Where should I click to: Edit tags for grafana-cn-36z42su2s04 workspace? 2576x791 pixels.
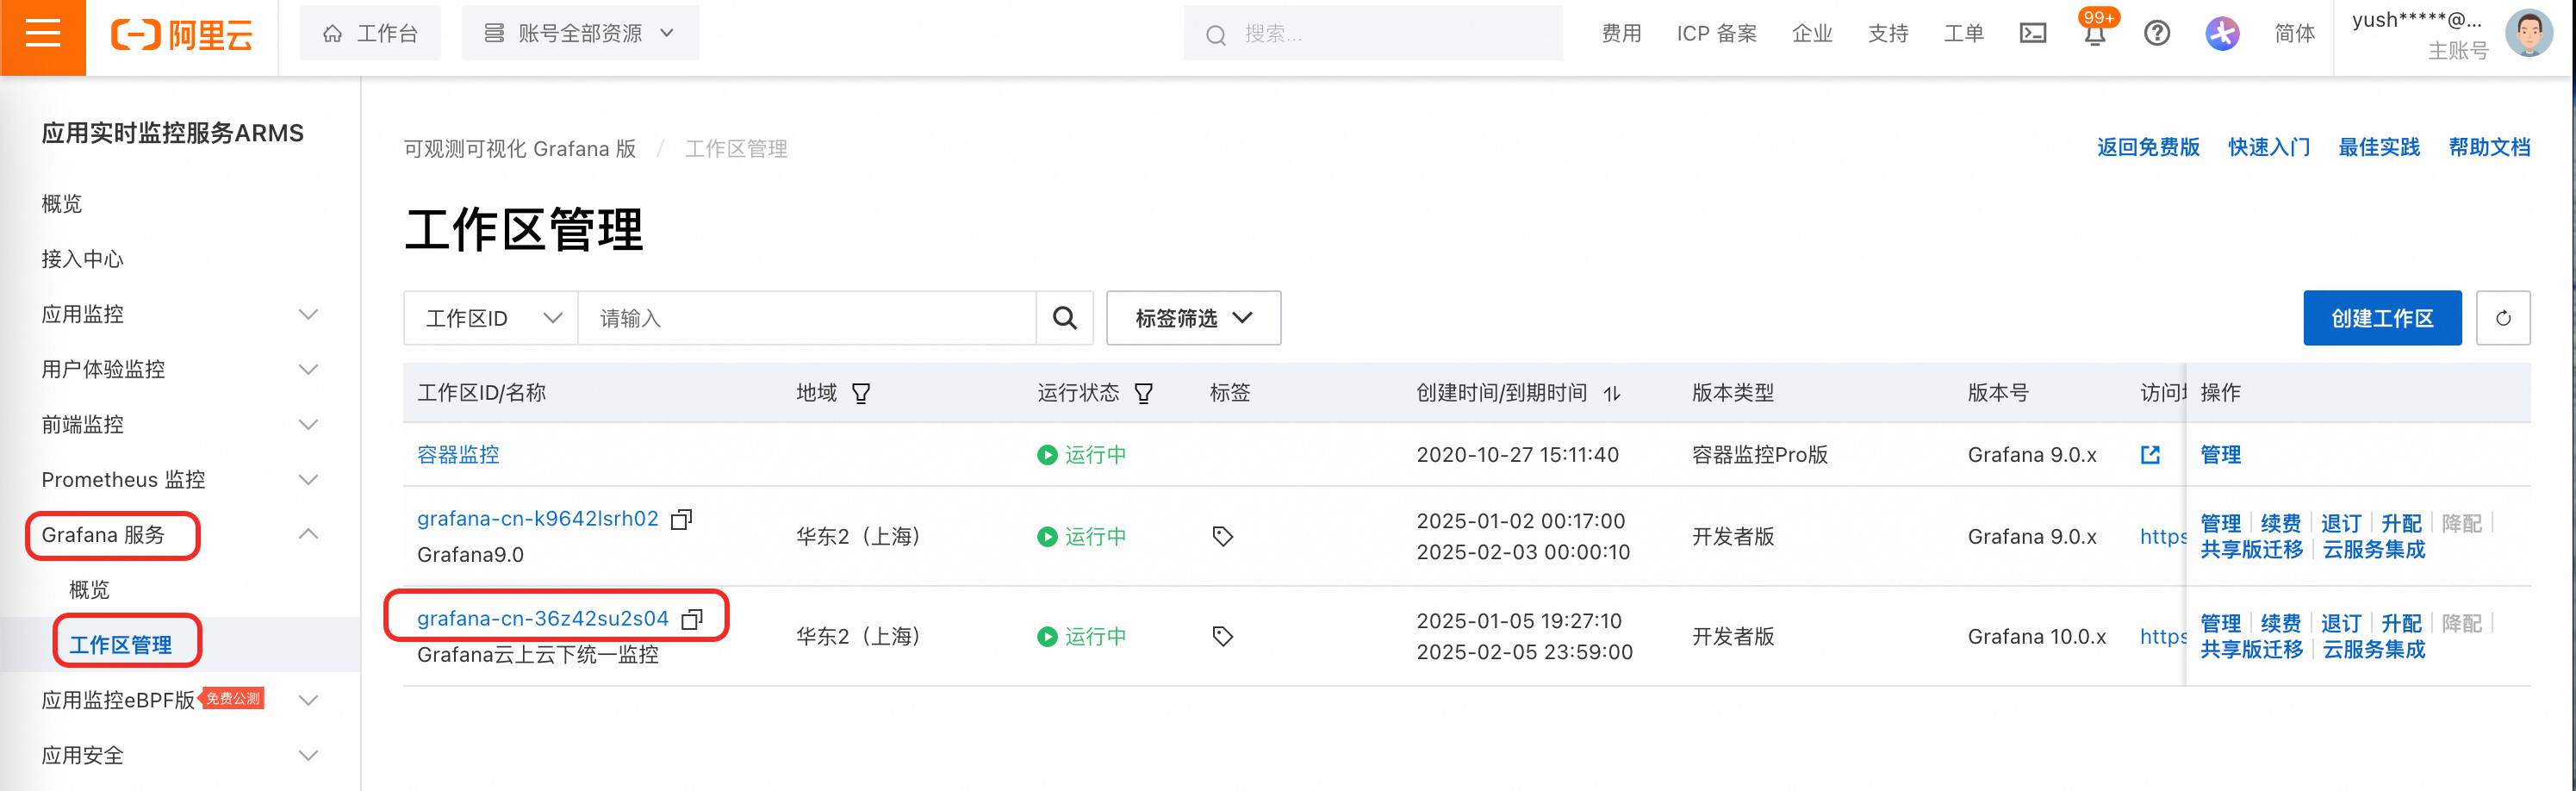(1222, 636)
